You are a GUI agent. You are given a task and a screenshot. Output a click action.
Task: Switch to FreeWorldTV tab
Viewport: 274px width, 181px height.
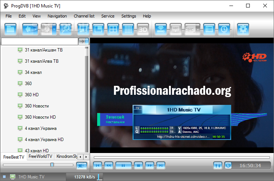[x=40, y=156]
